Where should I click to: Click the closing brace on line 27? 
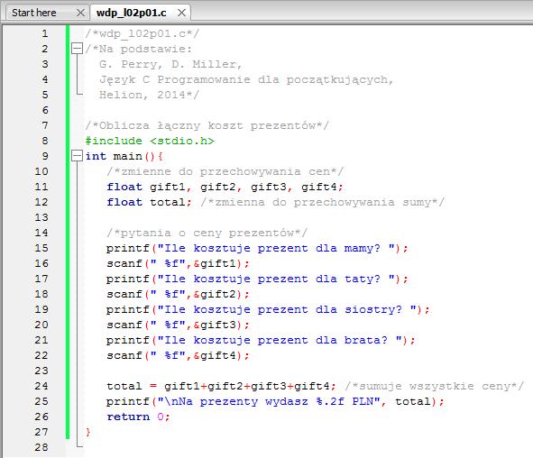click(88, 432)
